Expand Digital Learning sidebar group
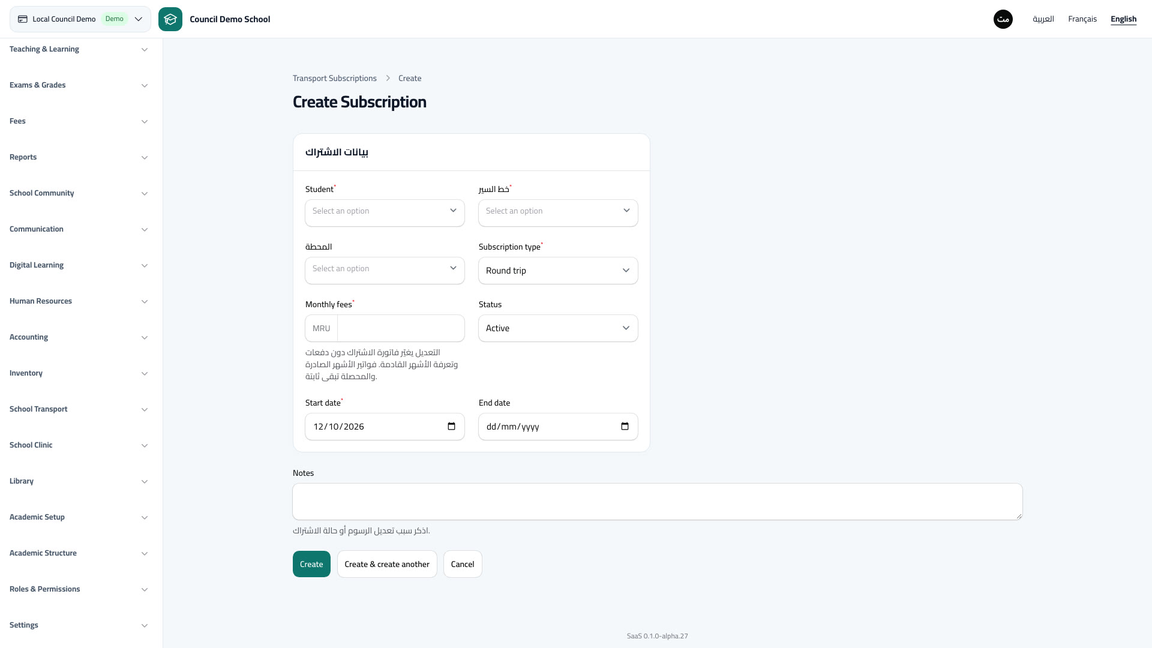 [79, 265]
